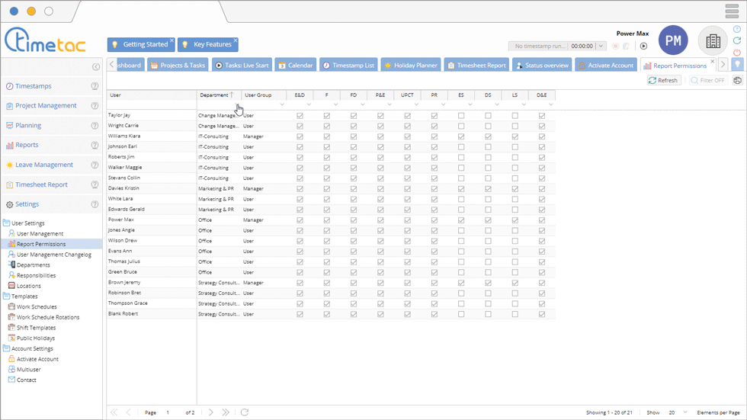Screen dimensions: 747x420
Task: Collapse the User Settings folder
Action: (6, 223)
